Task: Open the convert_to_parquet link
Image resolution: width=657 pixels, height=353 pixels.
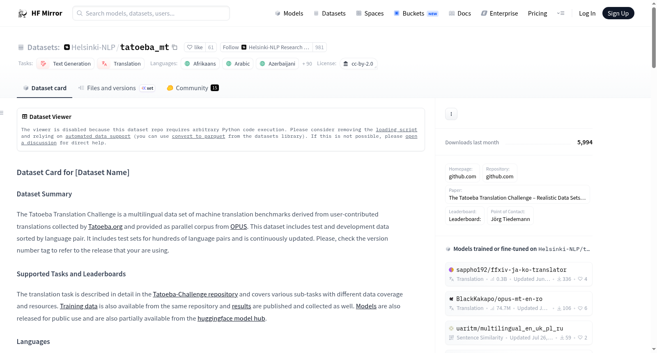Action: 198,136
